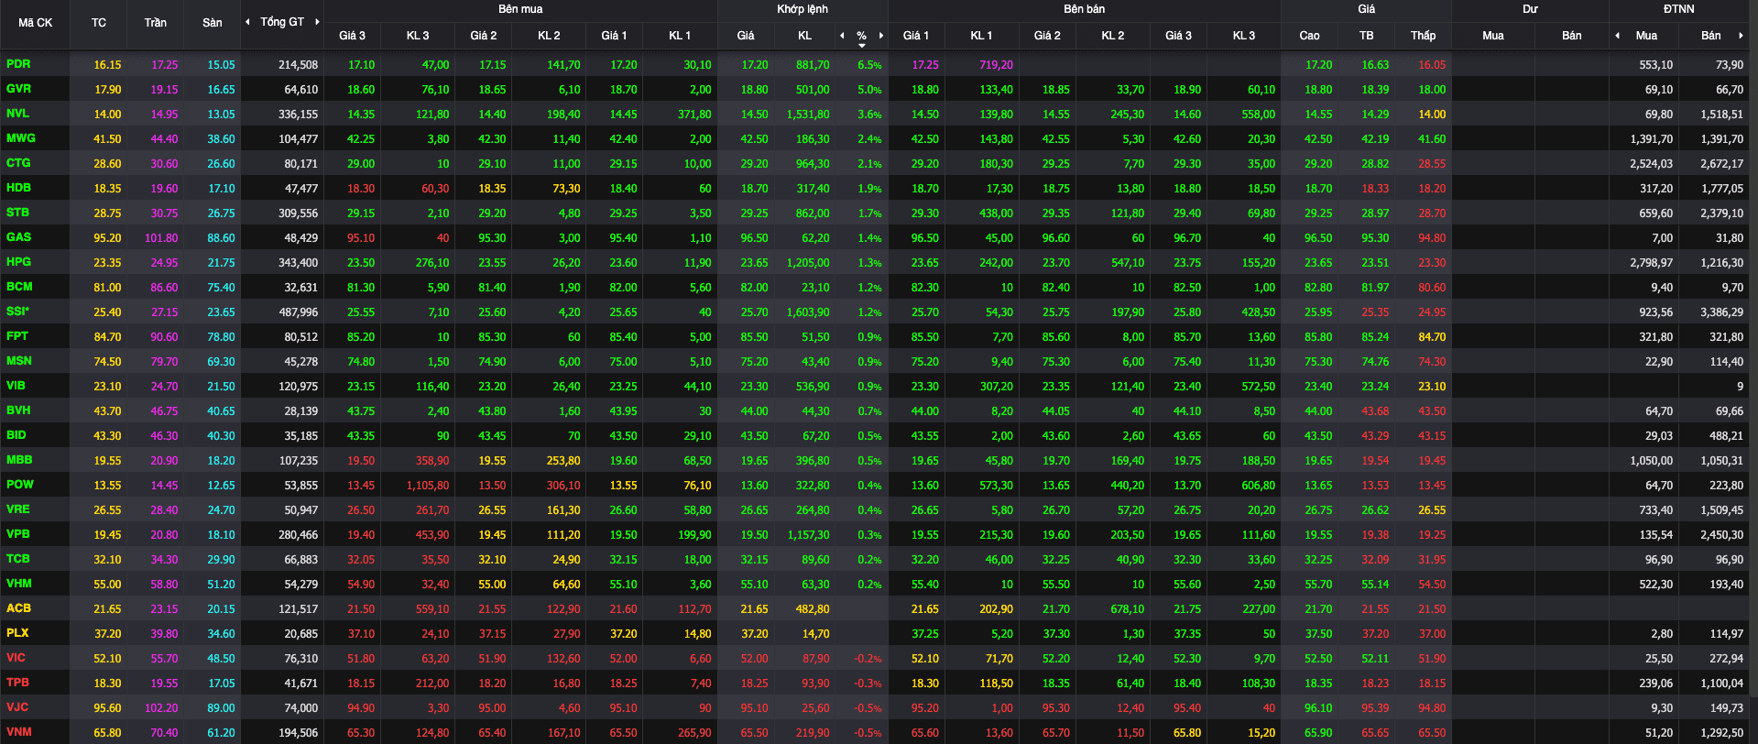Open the POW stock symbol

19,485
